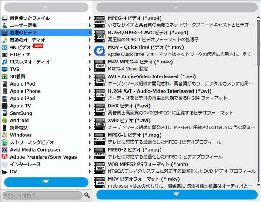Select the 普通のビデオ category

click(46, 33)
